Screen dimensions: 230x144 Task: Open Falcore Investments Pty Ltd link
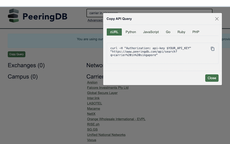point(108,88)
